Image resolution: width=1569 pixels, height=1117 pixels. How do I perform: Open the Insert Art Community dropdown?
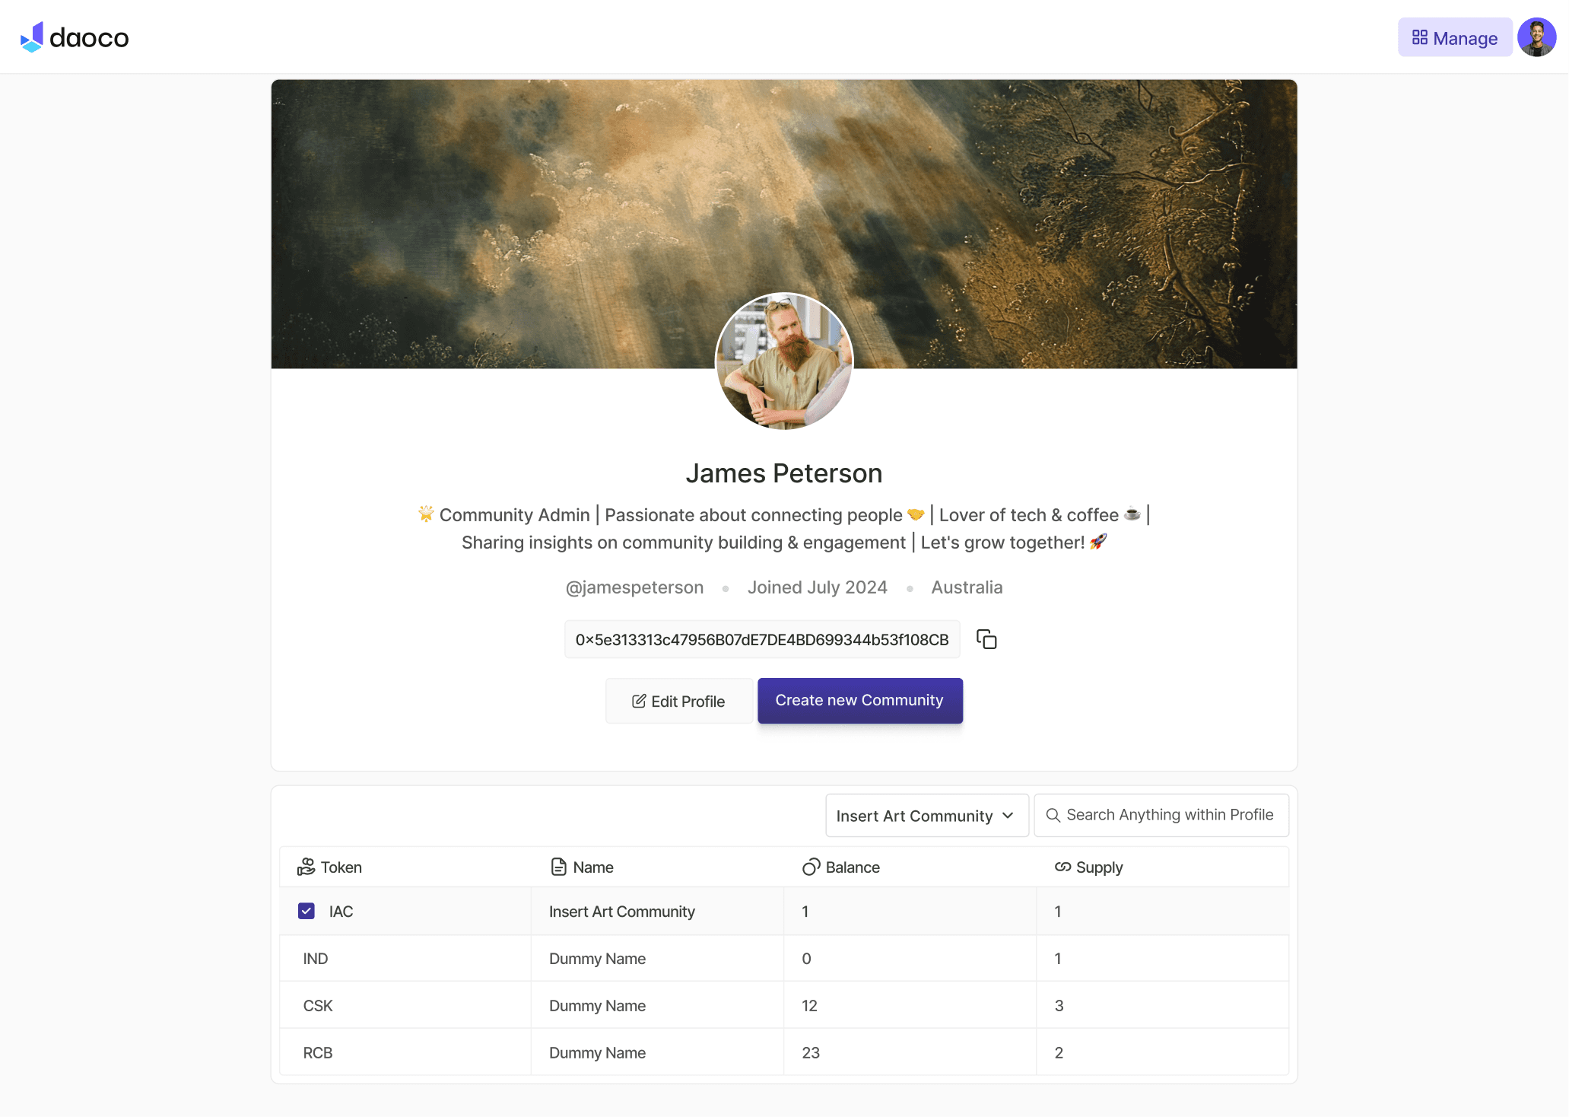926,816
